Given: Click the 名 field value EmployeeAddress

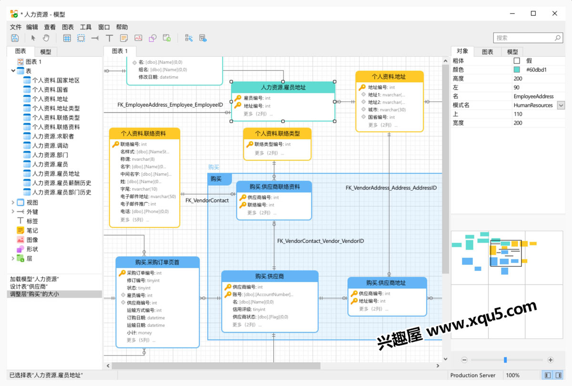Looking at the screenshot, I should click(x=534, y=96).
